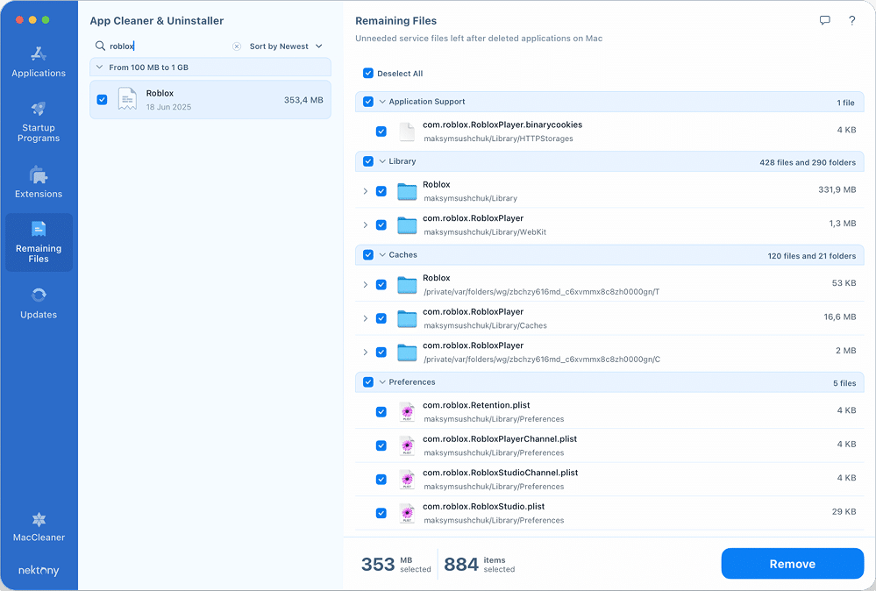The image size is (876, 591).
Task: Click the nektony logo
Action: tap(39, 570)
